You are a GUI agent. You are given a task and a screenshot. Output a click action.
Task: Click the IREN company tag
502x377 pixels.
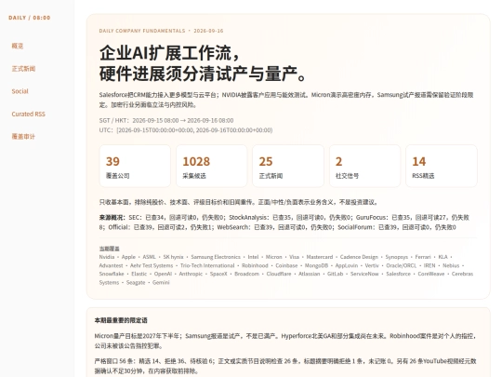[429, 265]
